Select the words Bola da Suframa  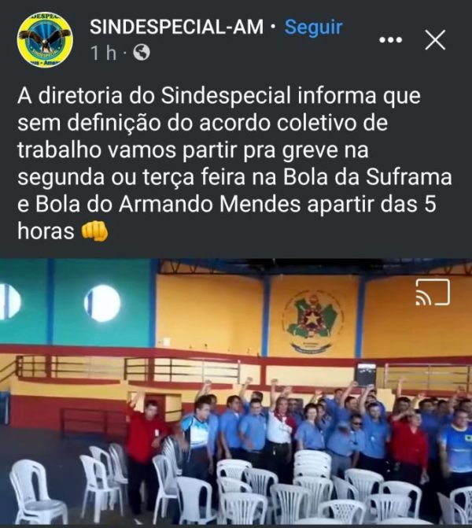tap(367, 177)
